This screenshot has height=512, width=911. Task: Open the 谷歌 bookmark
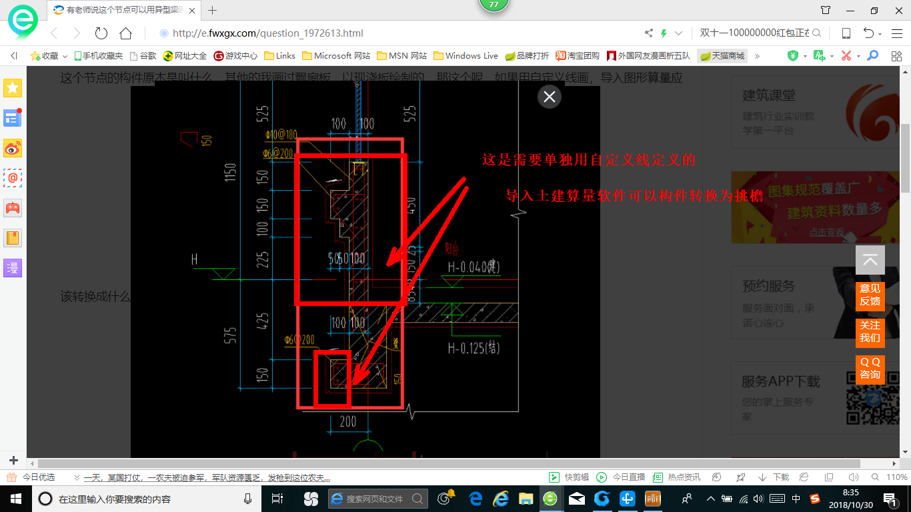point(143,56)
